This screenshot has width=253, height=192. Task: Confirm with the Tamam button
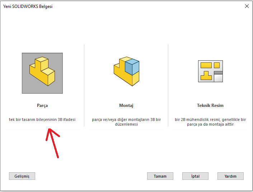tap(160, 176)
